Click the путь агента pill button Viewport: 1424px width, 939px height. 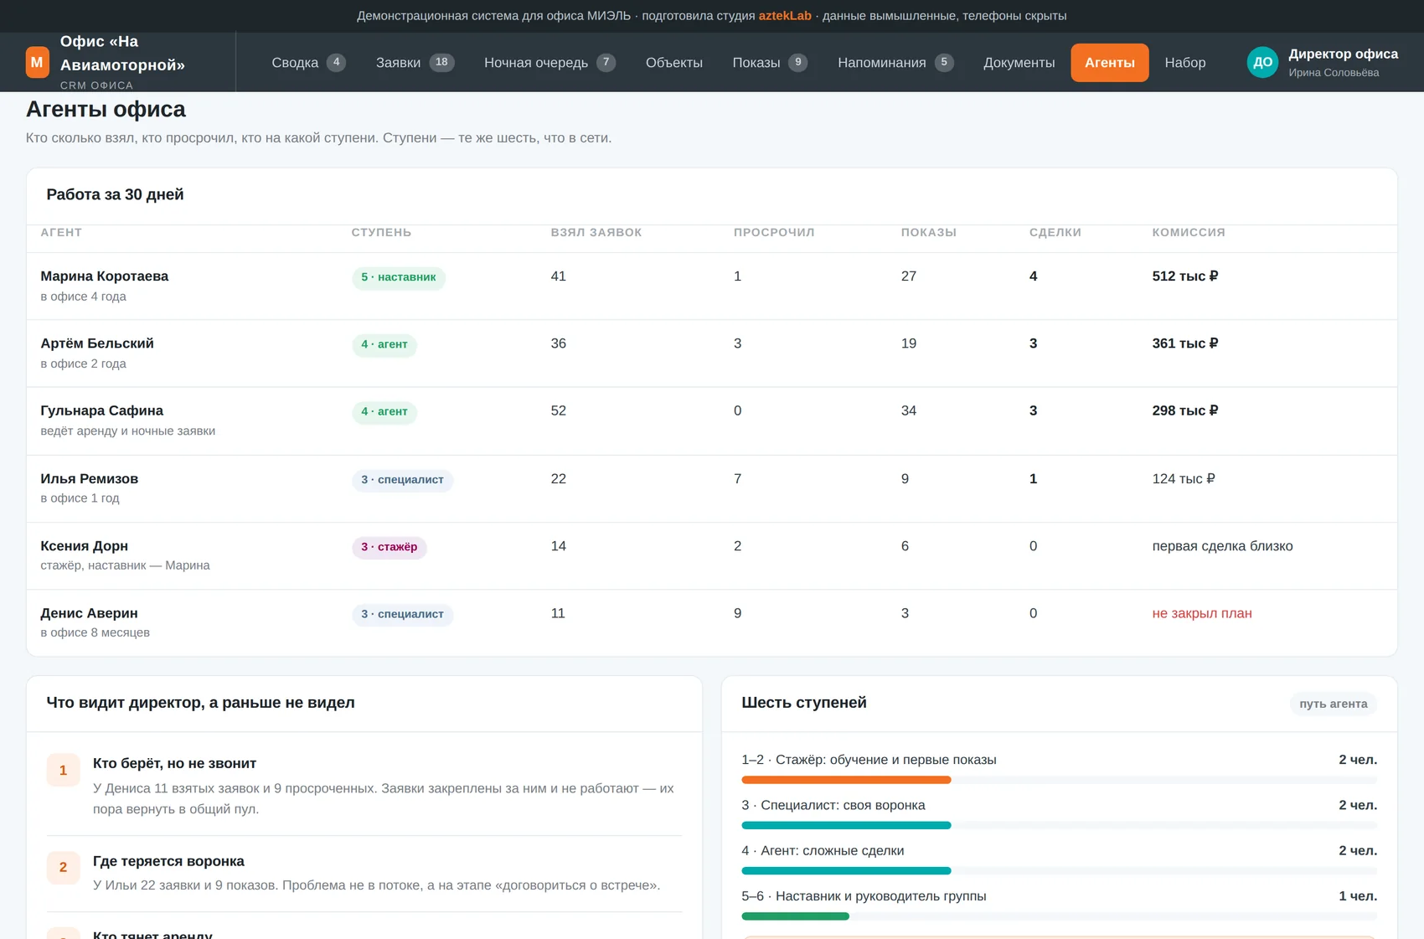1333,704
